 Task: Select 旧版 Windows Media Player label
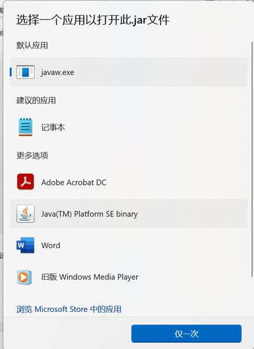[x=90, y=277]
